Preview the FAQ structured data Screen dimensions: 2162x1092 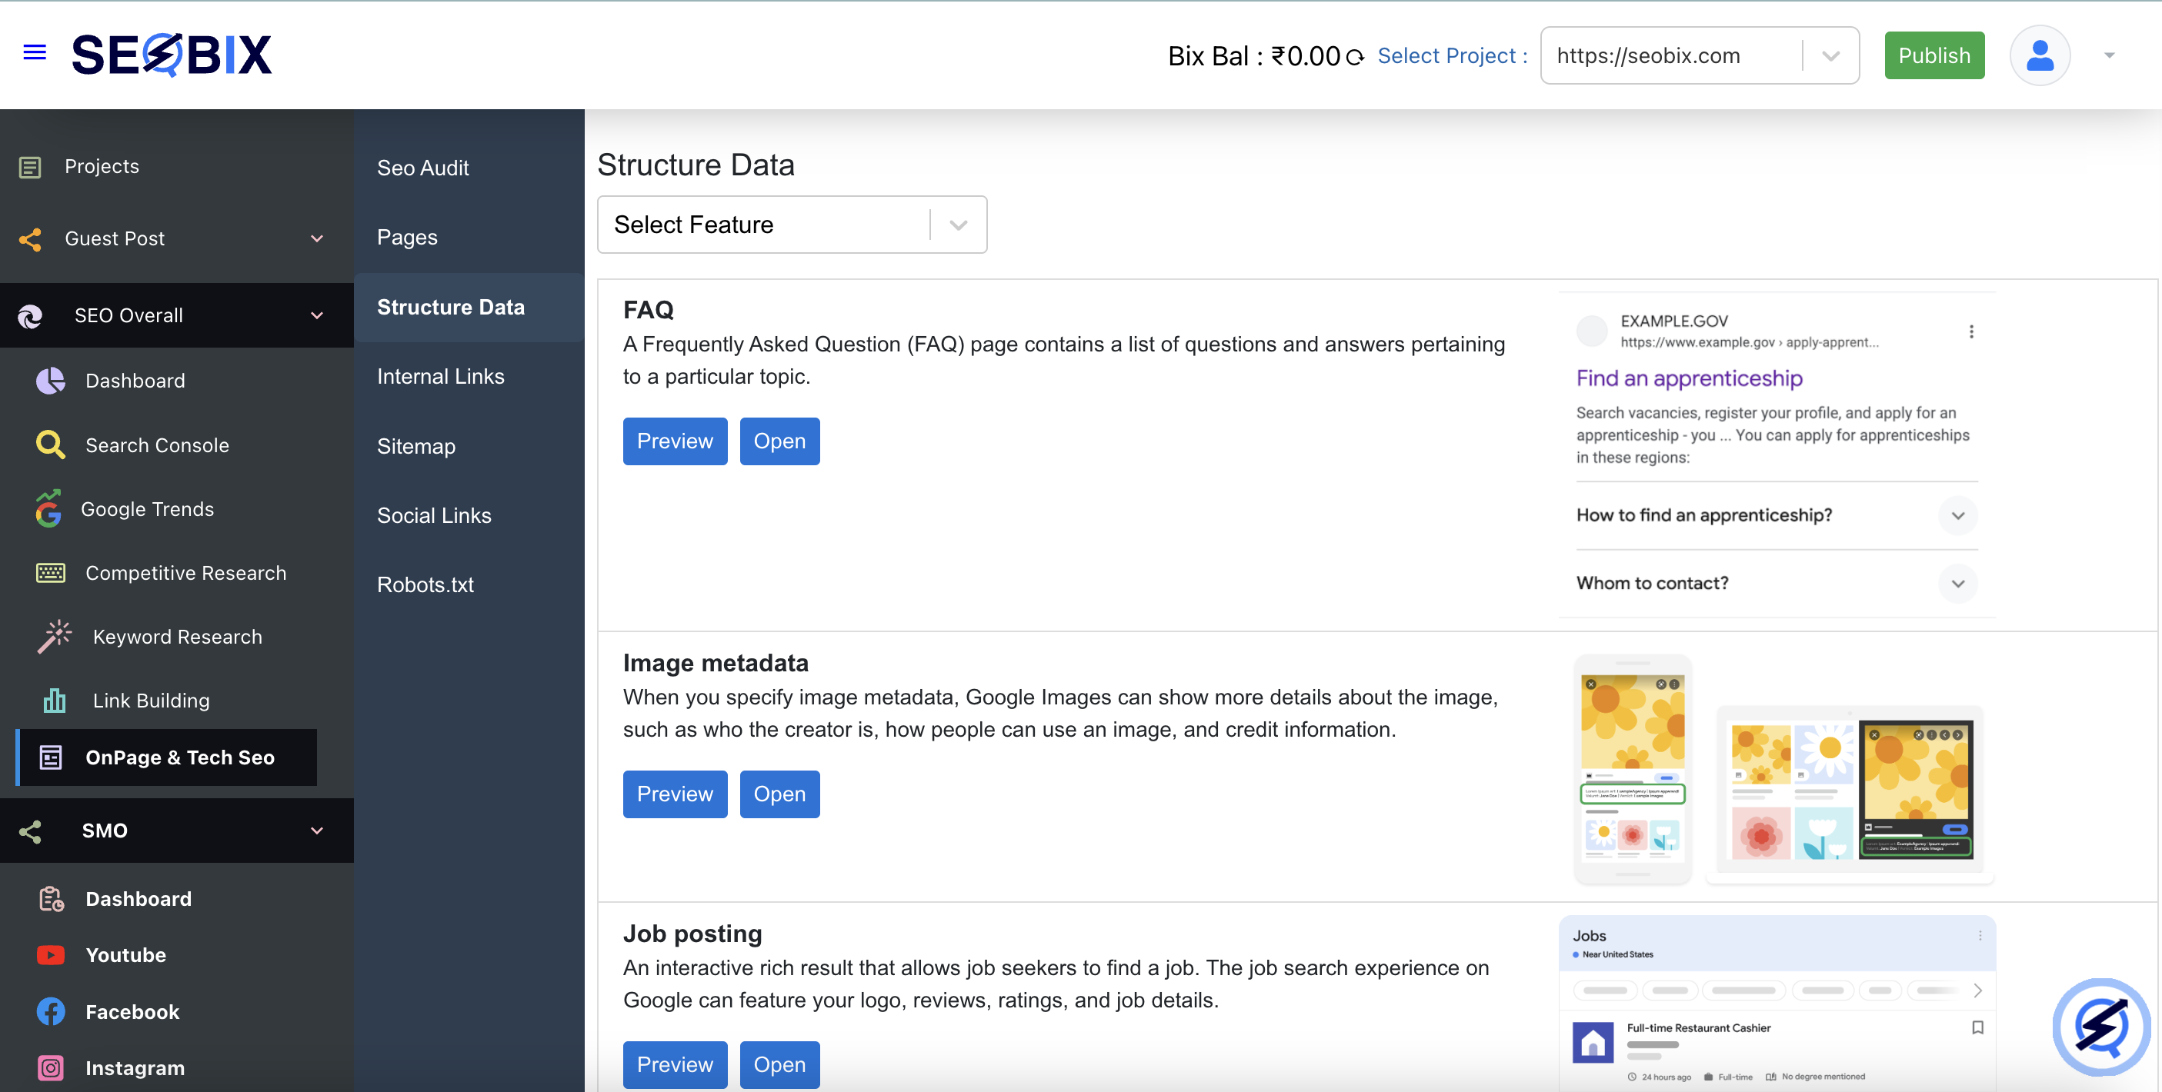(x=675, y=441)
